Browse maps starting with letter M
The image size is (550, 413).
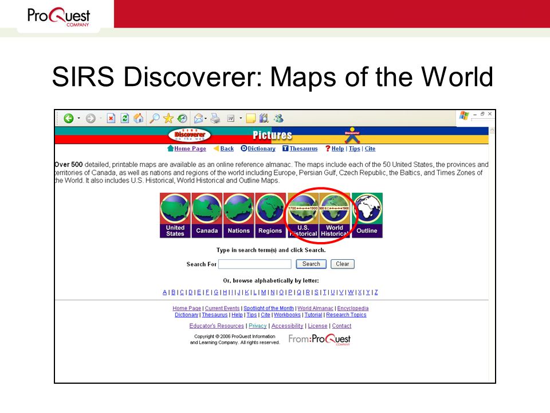click(x=264, y=292)
